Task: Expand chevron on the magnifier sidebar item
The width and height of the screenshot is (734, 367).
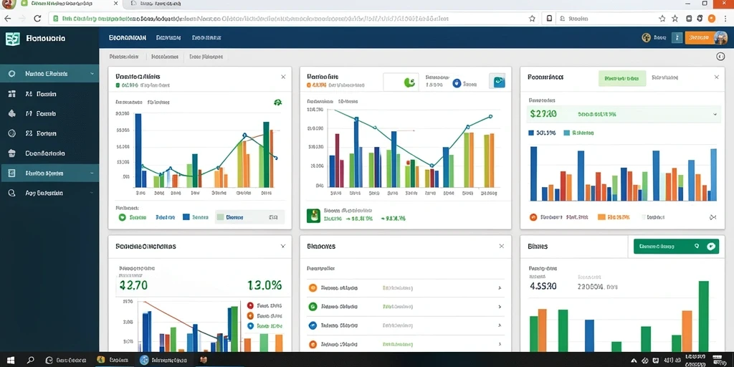Action: click(92, 193)
